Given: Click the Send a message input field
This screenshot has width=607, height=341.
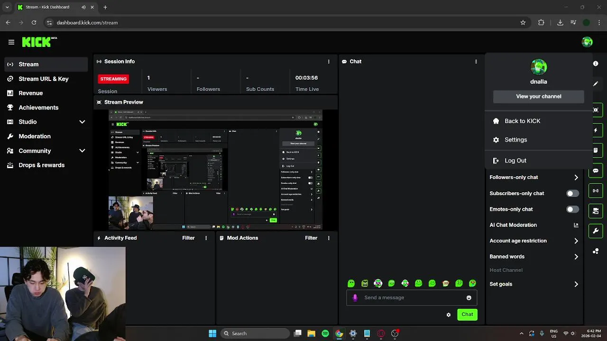Looking at the screenshot, I should [412, 298].
